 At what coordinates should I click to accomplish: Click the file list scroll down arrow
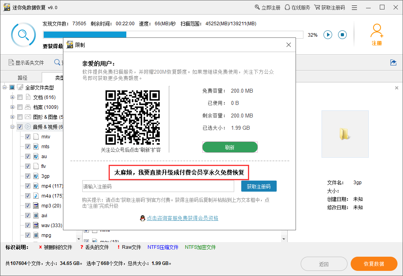[284, 239]
